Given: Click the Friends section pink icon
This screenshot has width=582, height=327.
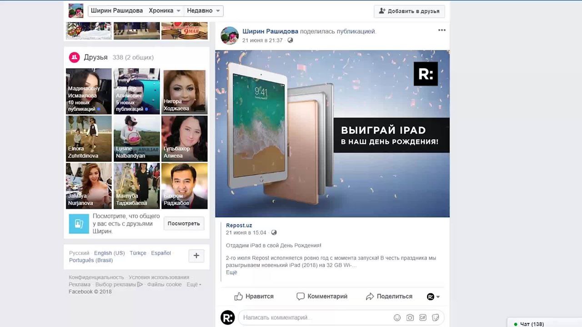Looking at the screenshot, I should tap(74, 57).
